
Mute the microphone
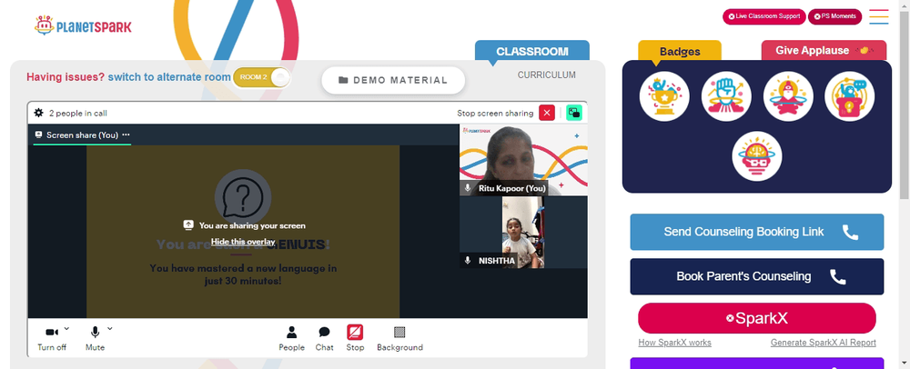96,338
